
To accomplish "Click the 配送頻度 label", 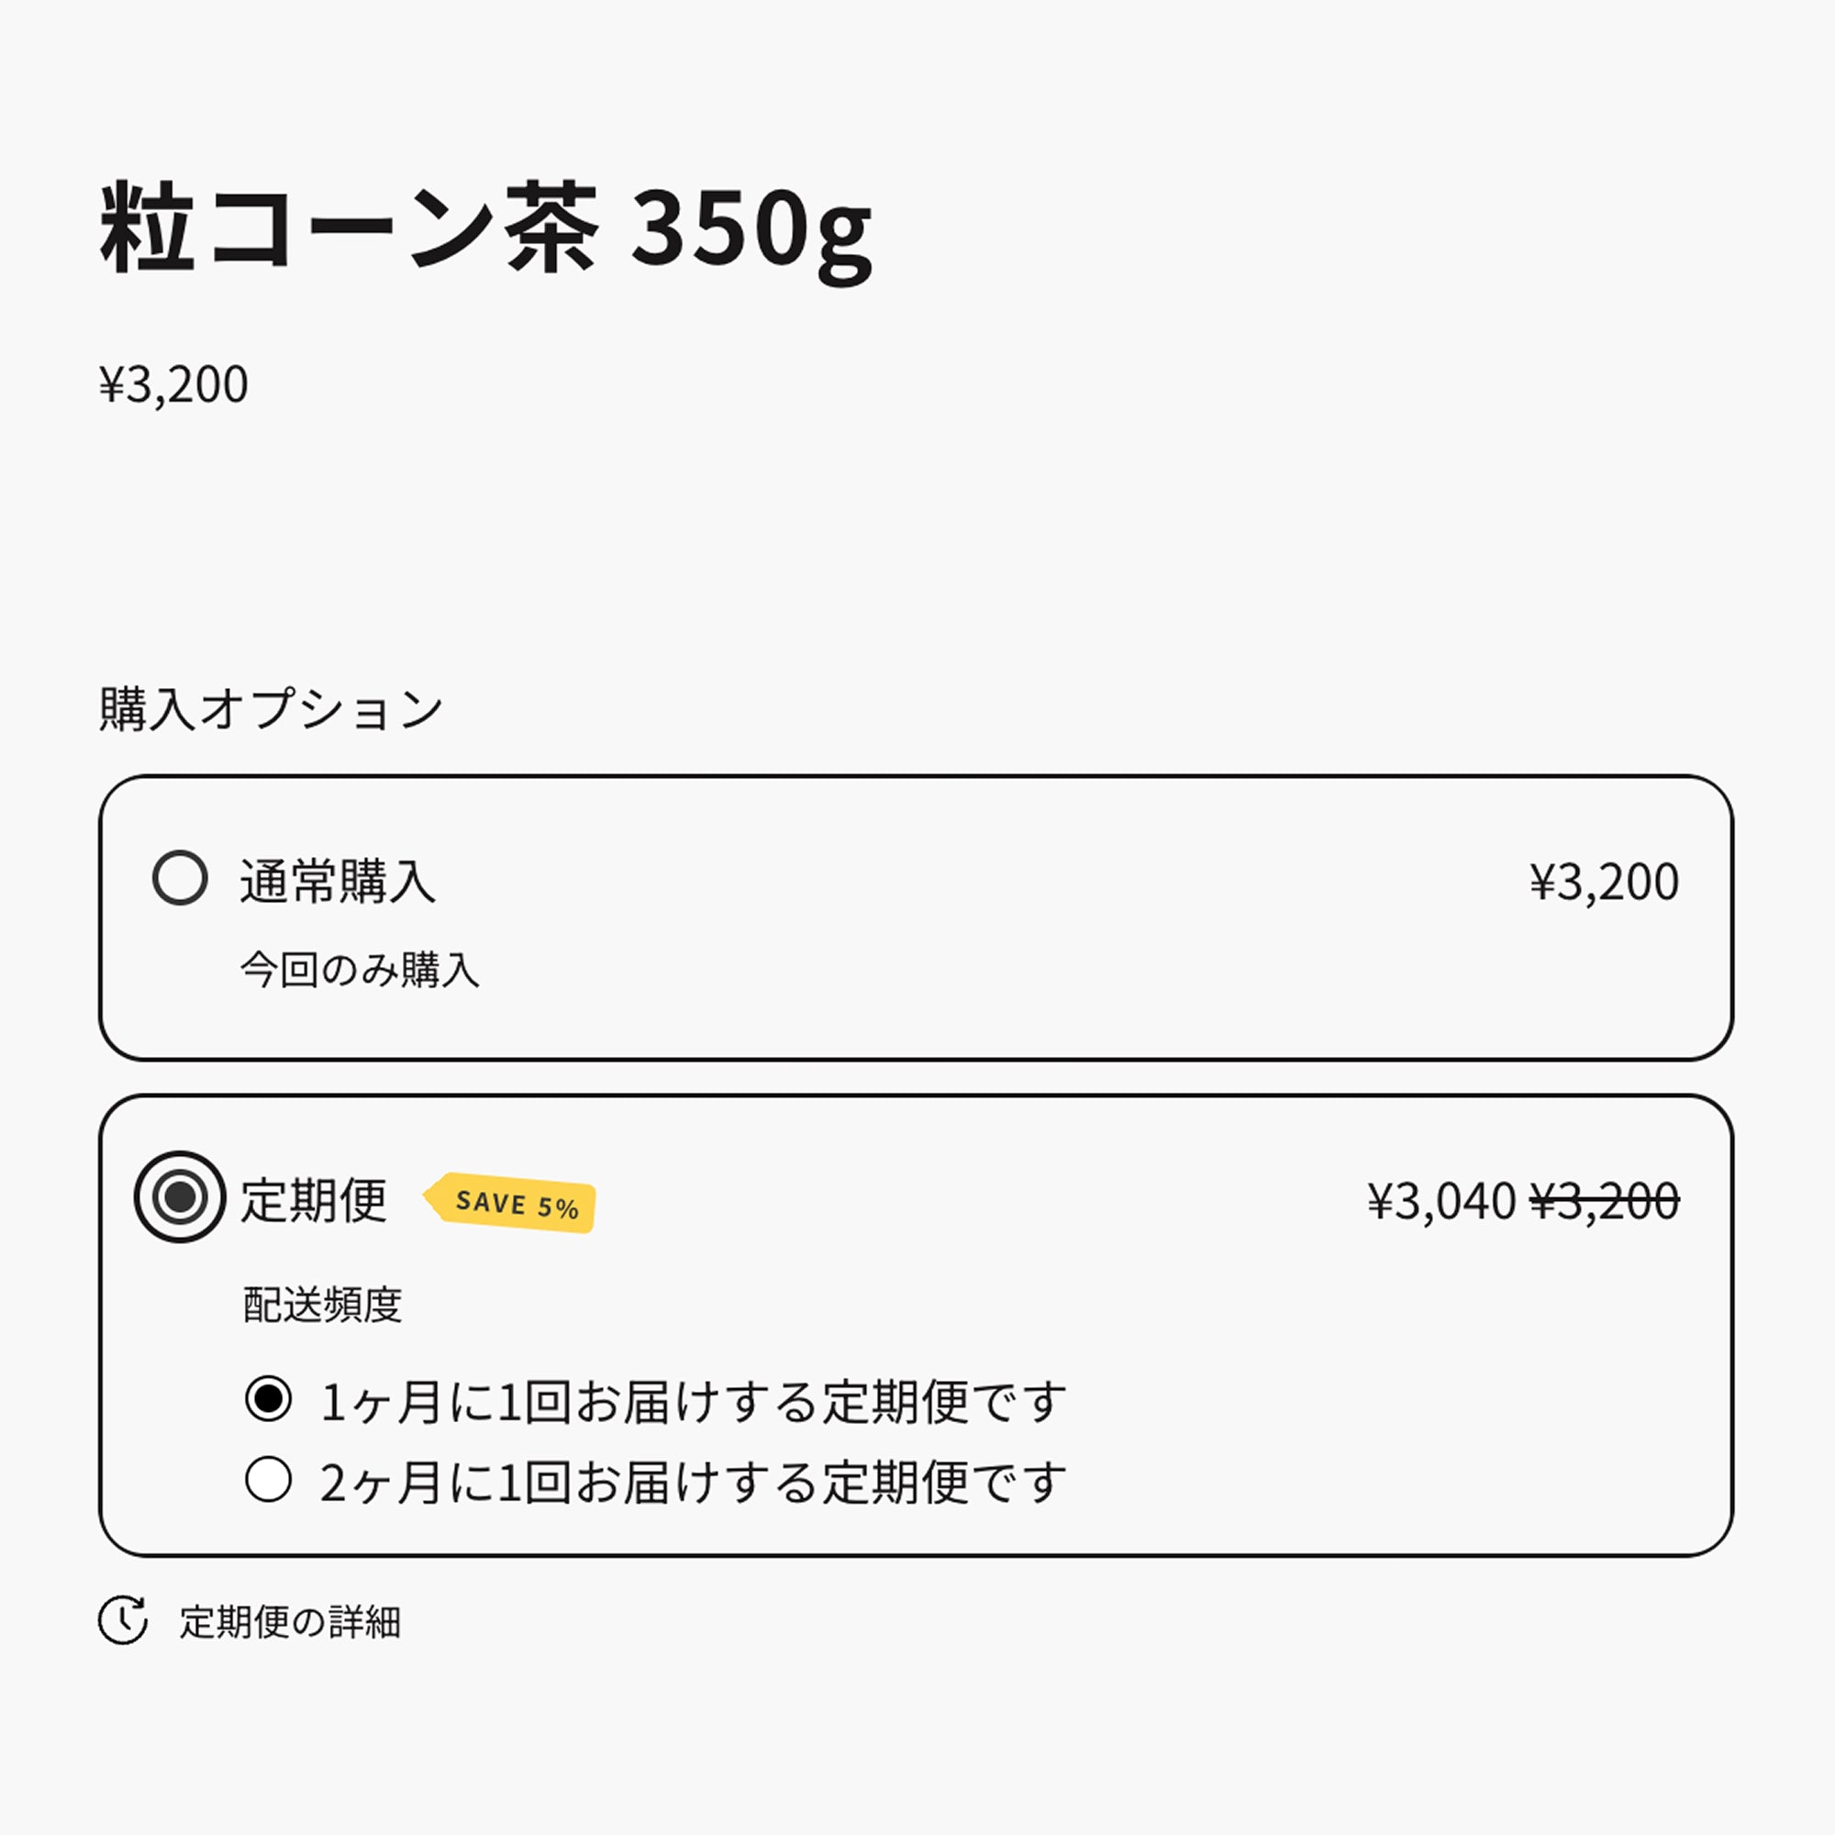I will coord(322,1305).
